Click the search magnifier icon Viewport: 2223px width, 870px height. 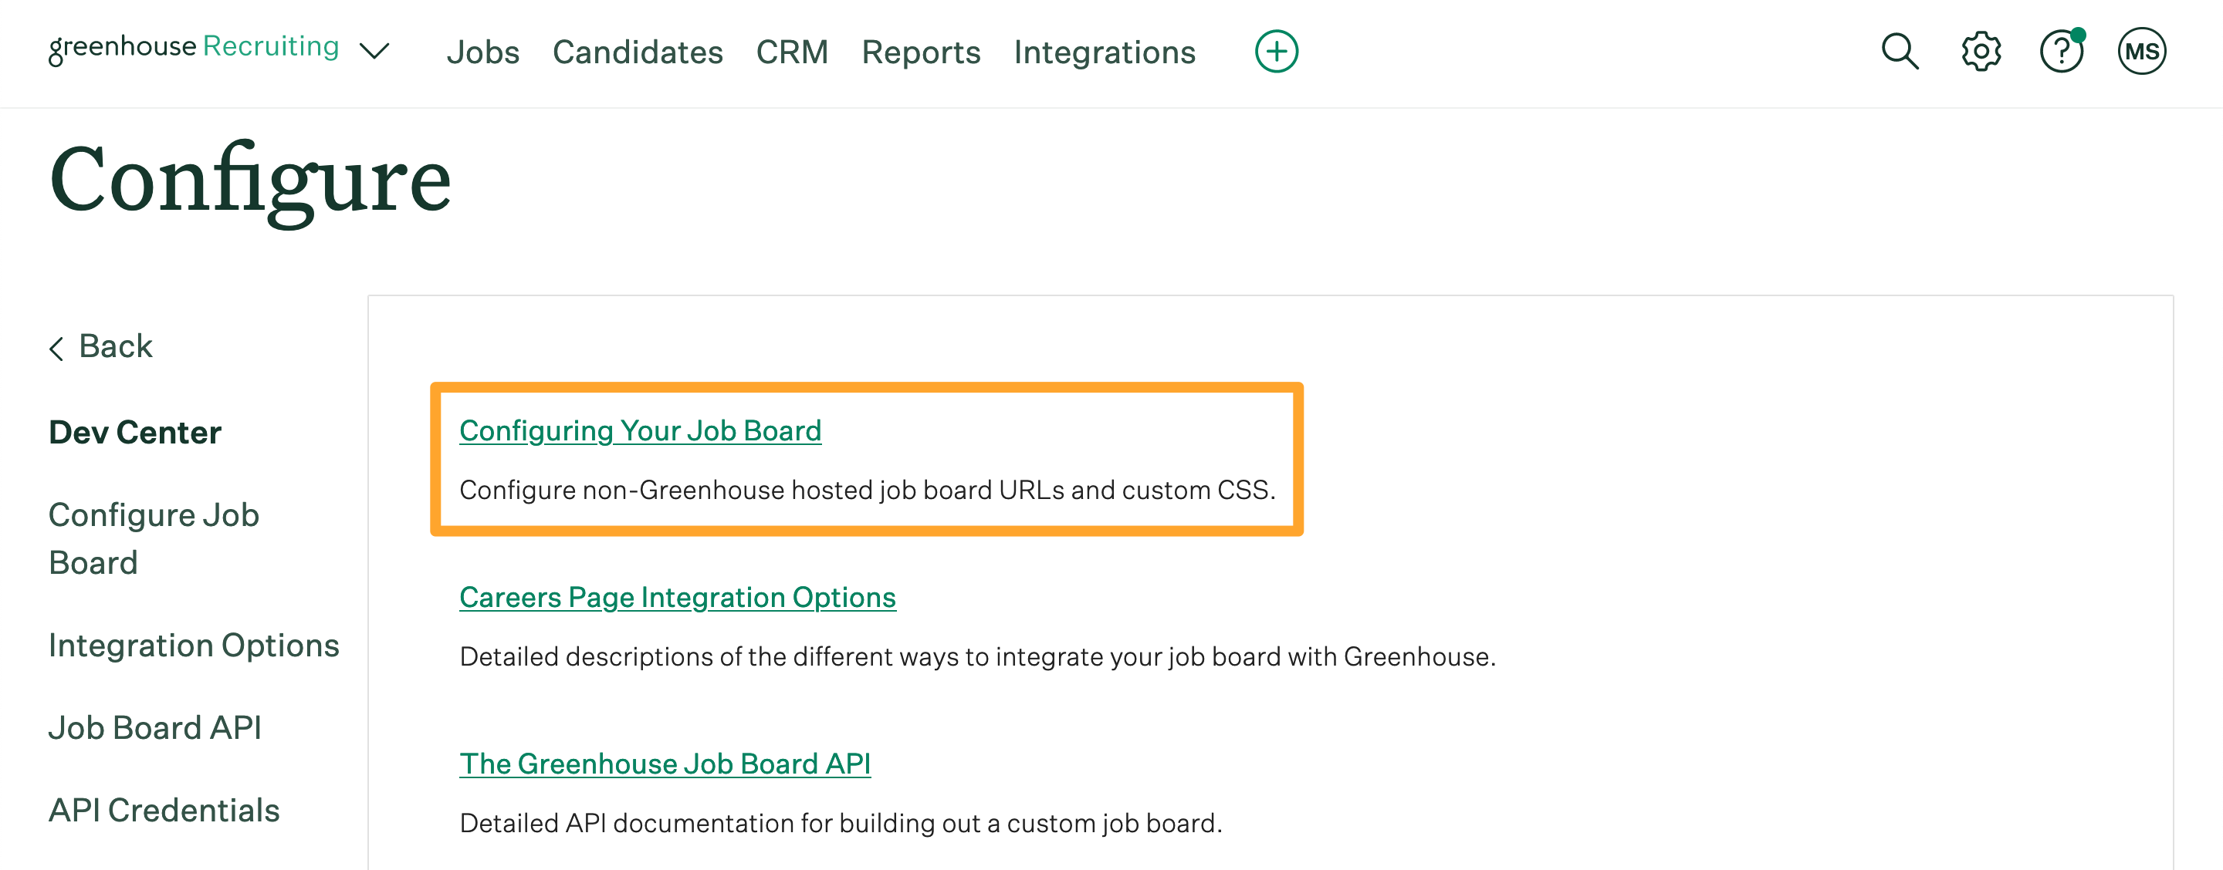(x=1900, y=52)
